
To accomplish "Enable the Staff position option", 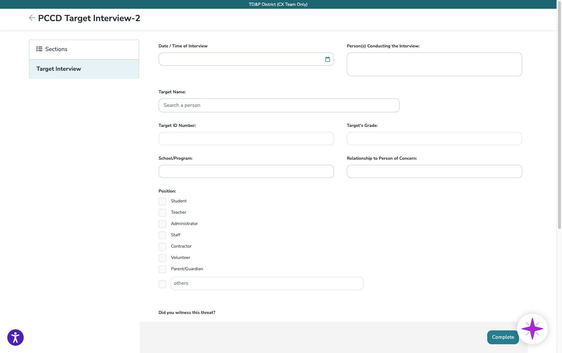I will click(x=162, y=235).
